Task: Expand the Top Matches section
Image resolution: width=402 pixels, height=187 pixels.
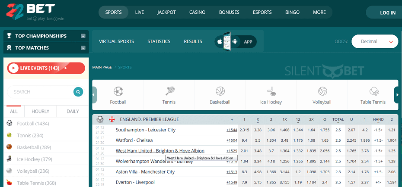Action: (83, 48)
